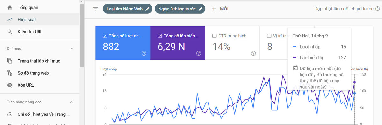Enable CTR trung bình checkbox
This screenshot has height=125, width=382.
pyautogui.click(x=214, y=36)
